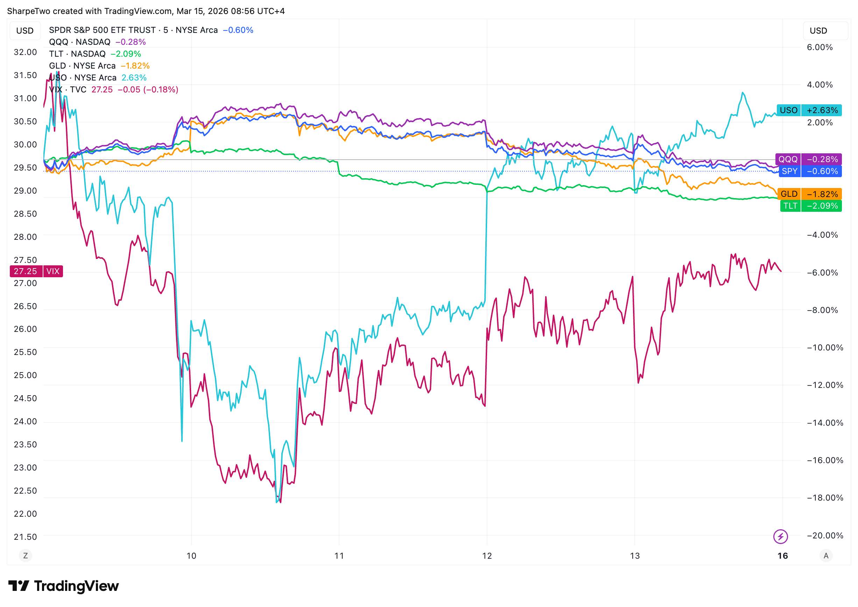Click date 16 on the time axis
858x607 pixels.
[x=782, y=556]
